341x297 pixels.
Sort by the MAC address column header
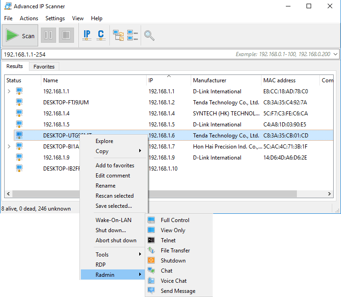pos(290,80)
